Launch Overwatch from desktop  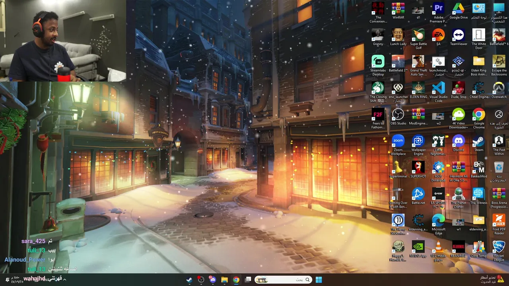499,91
